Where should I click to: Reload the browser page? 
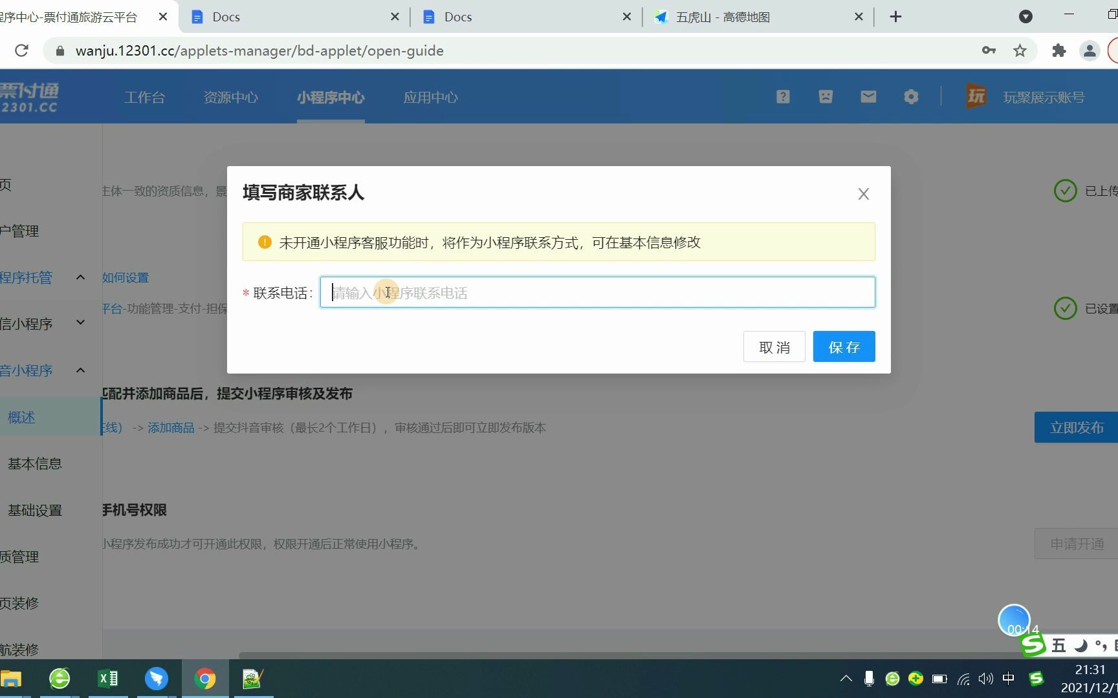(21, 50)
